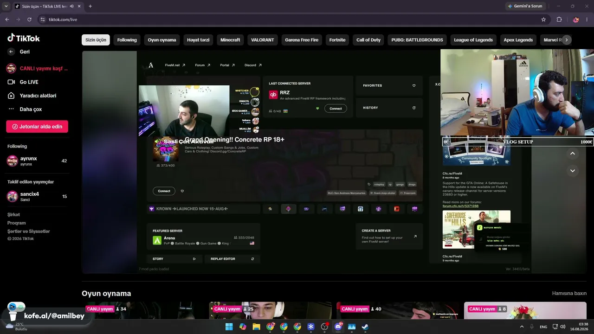Open a new browser tab
Viewport: 594px width, 334px height.
coord(90,6)
